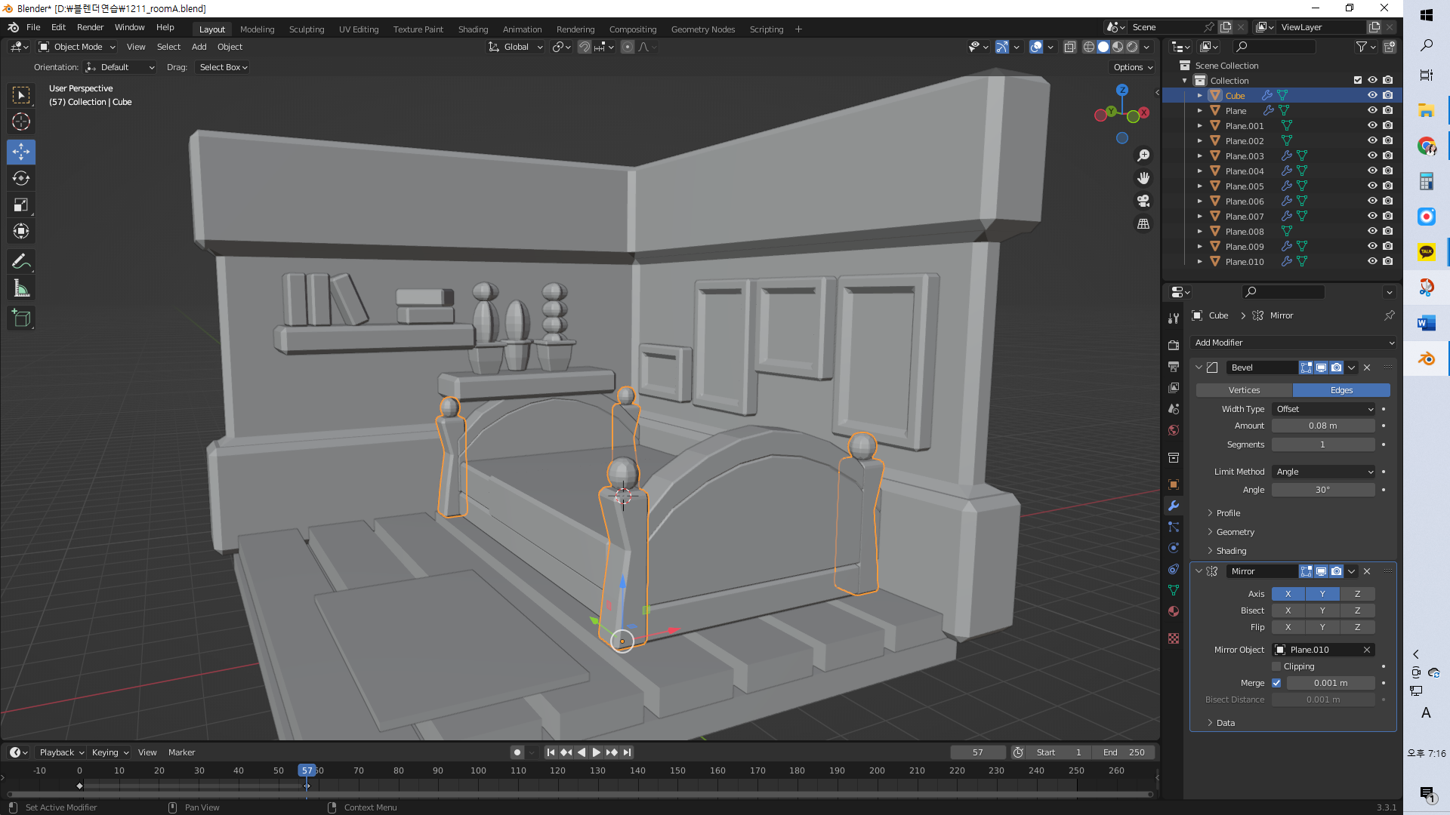The image size is (1450, 815).
Task: Select the Scale tool in toolbar
Action: click(x=21, y=205)
